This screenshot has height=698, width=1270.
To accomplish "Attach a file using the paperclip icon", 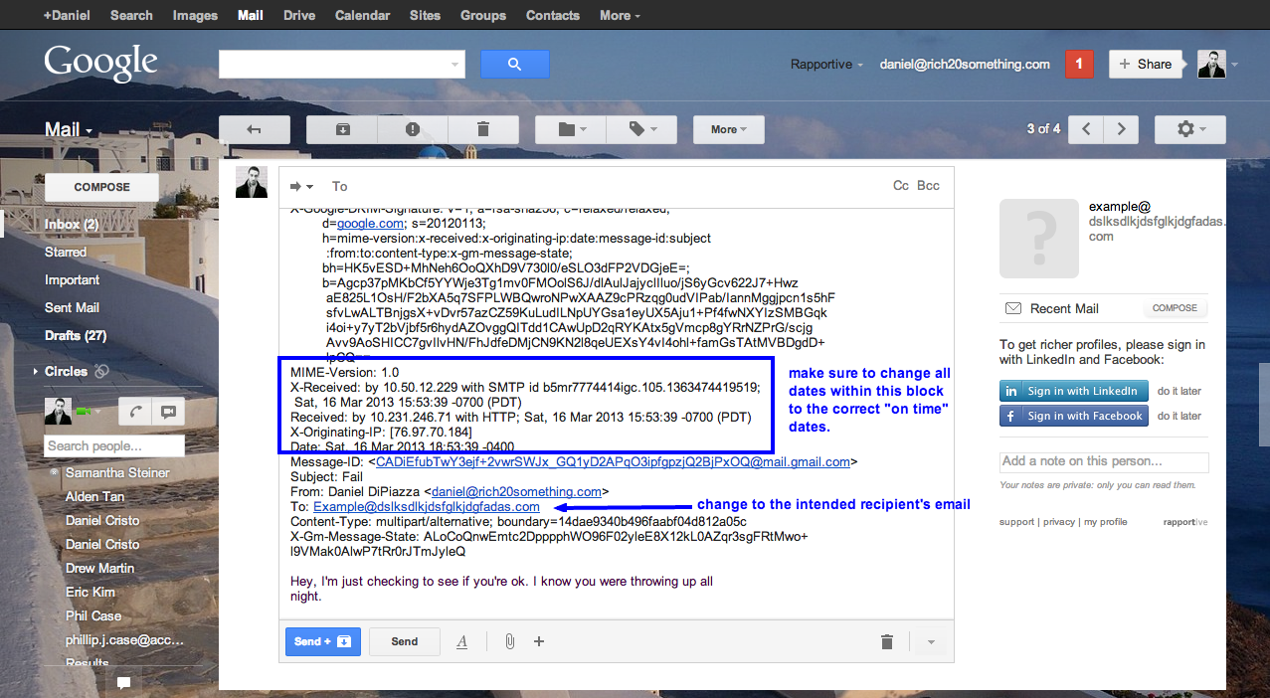I will click(509, 641).
